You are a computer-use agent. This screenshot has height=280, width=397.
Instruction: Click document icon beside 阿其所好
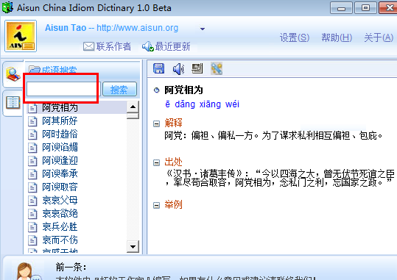(32, 121)
